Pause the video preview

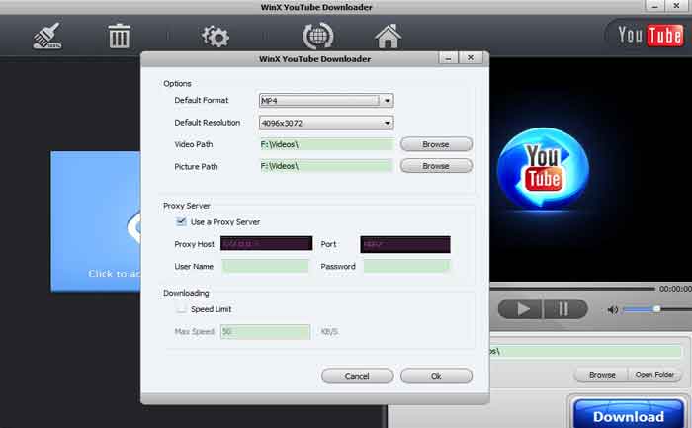[x=565, y=308]
